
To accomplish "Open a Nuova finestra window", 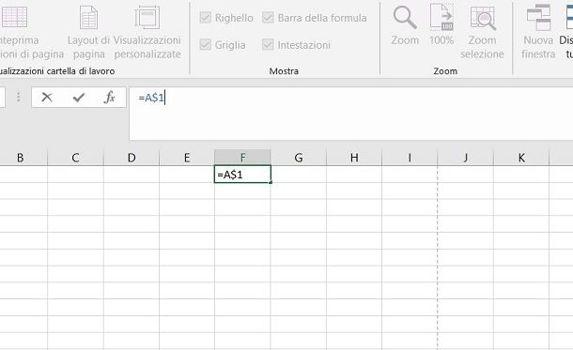I will pyautogui.click(x=538, y=32).
